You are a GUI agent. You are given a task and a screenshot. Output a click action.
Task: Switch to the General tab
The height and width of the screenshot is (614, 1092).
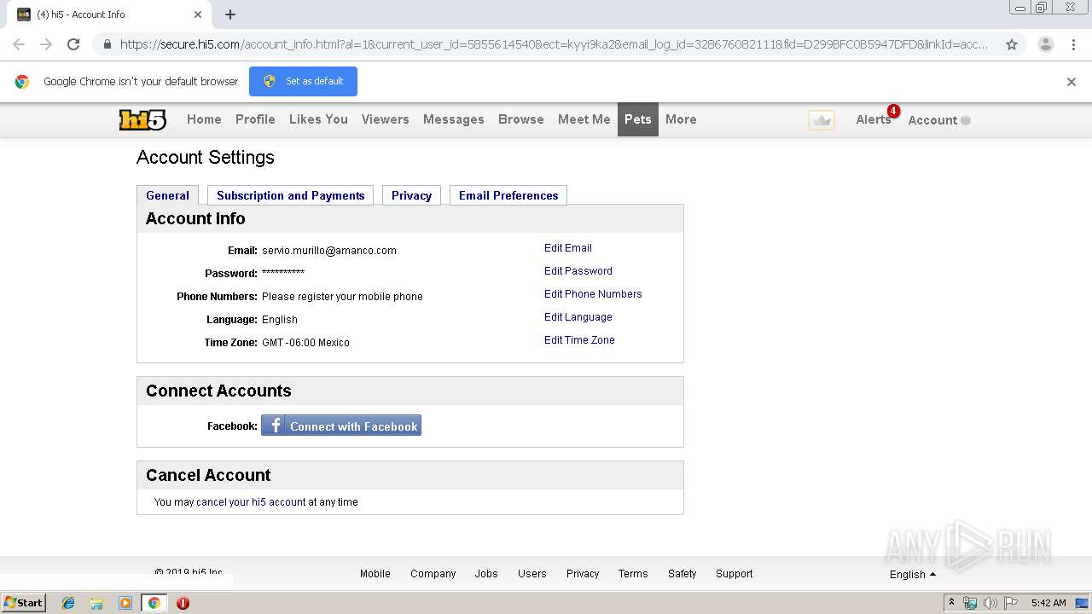click(167, 195)
